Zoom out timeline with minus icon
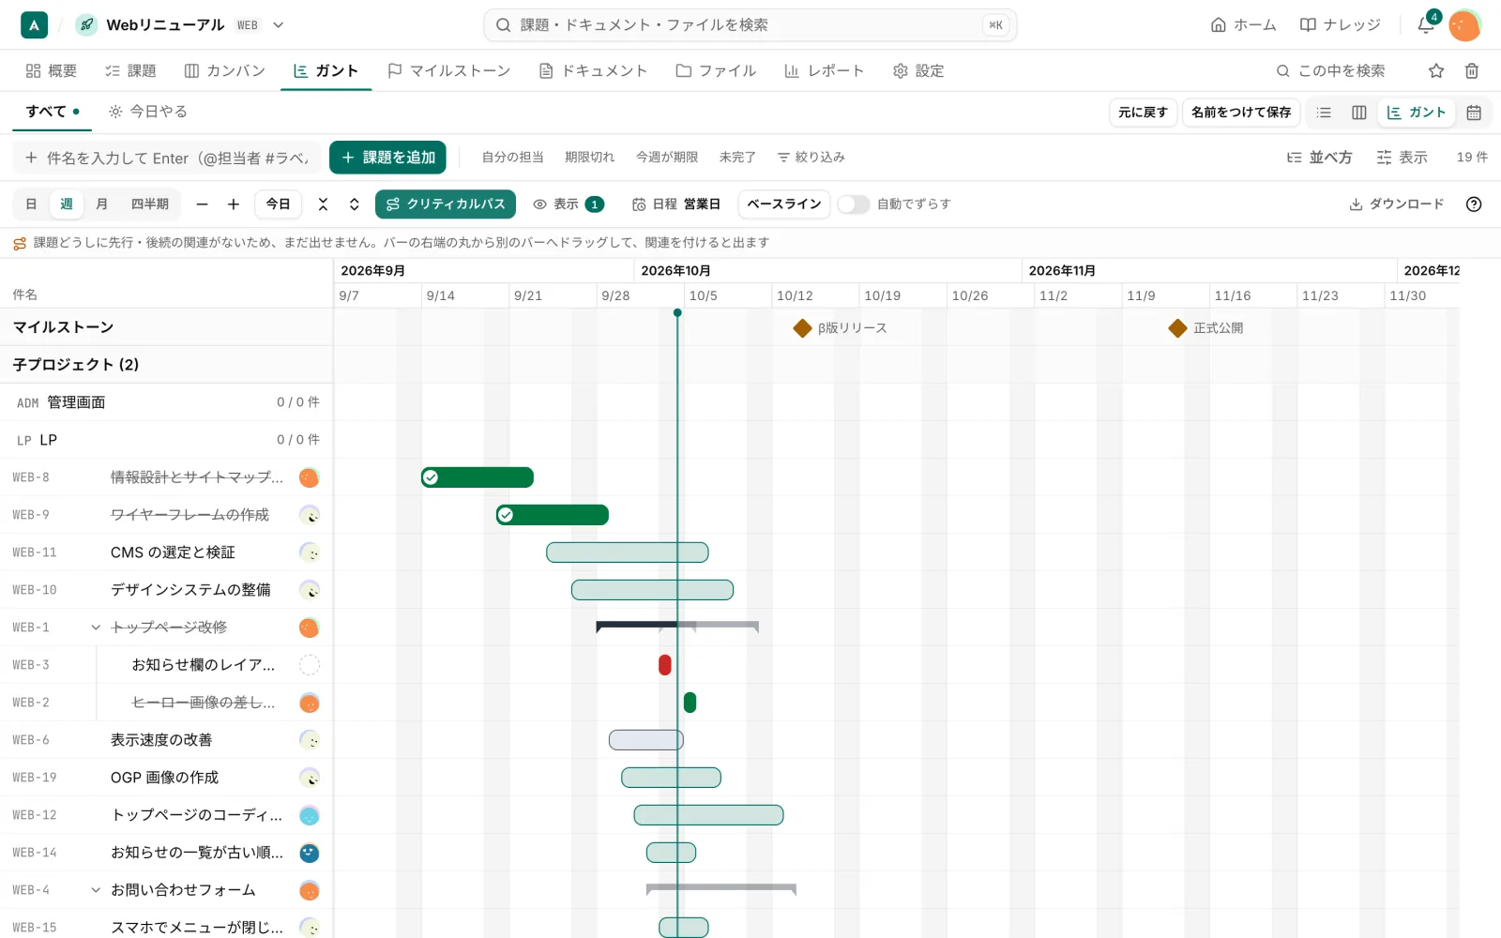 [x=202, y=204]
